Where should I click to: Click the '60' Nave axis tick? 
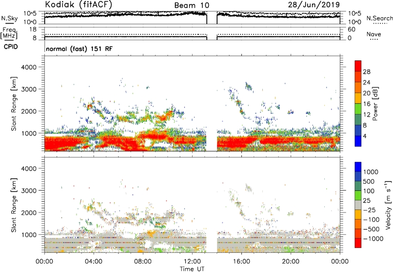[351, 29]
